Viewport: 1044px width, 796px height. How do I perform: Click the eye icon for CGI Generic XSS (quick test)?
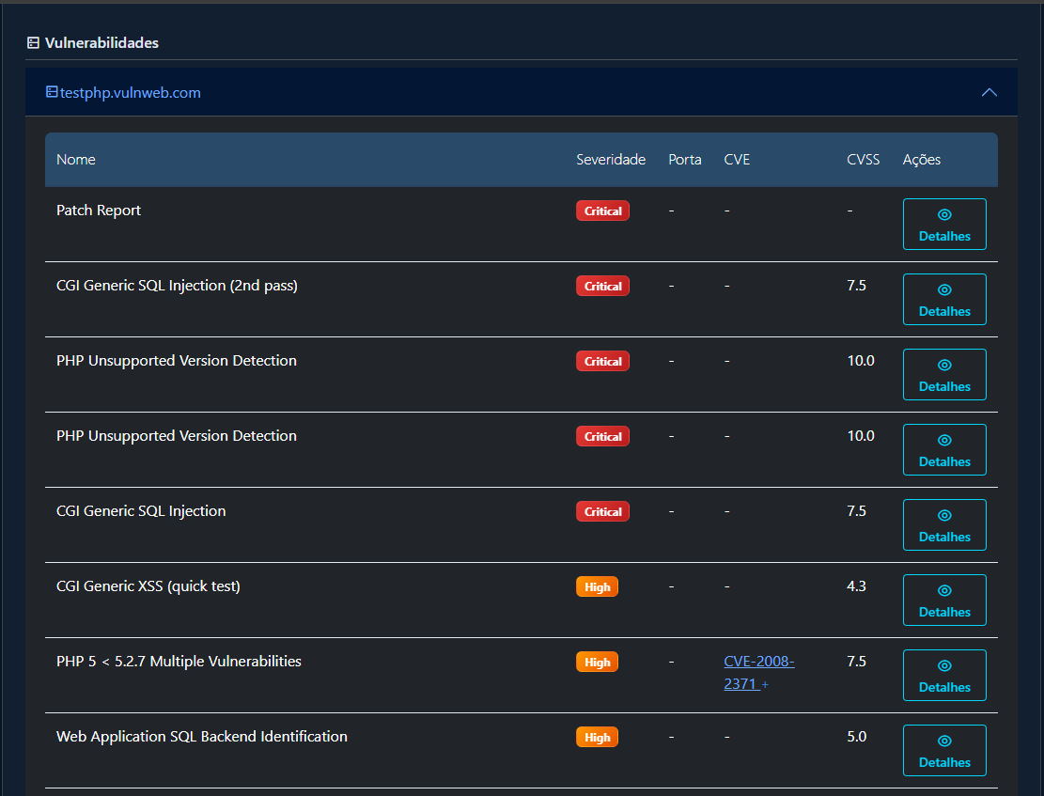944,590
